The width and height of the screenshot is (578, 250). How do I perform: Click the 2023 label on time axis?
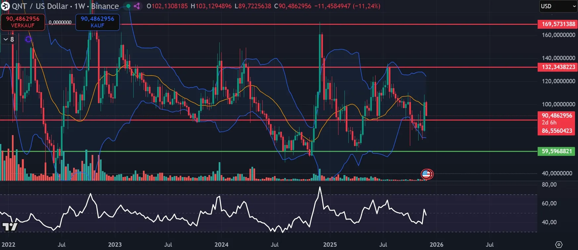115,245
